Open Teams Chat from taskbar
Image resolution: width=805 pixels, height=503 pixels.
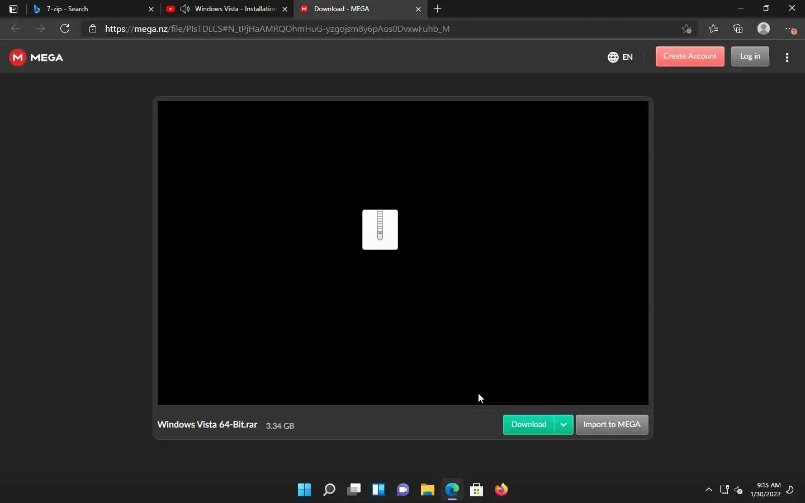click(403, 490)
